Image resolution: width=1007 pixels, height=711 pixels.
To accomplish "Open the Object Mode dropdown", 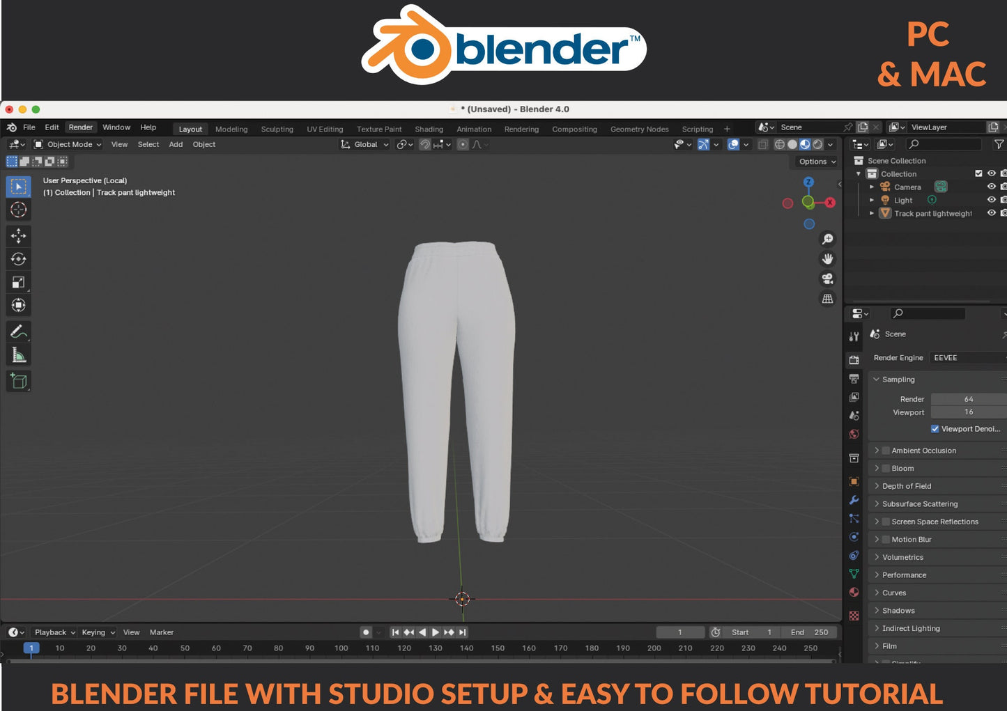I will point(68,144).
